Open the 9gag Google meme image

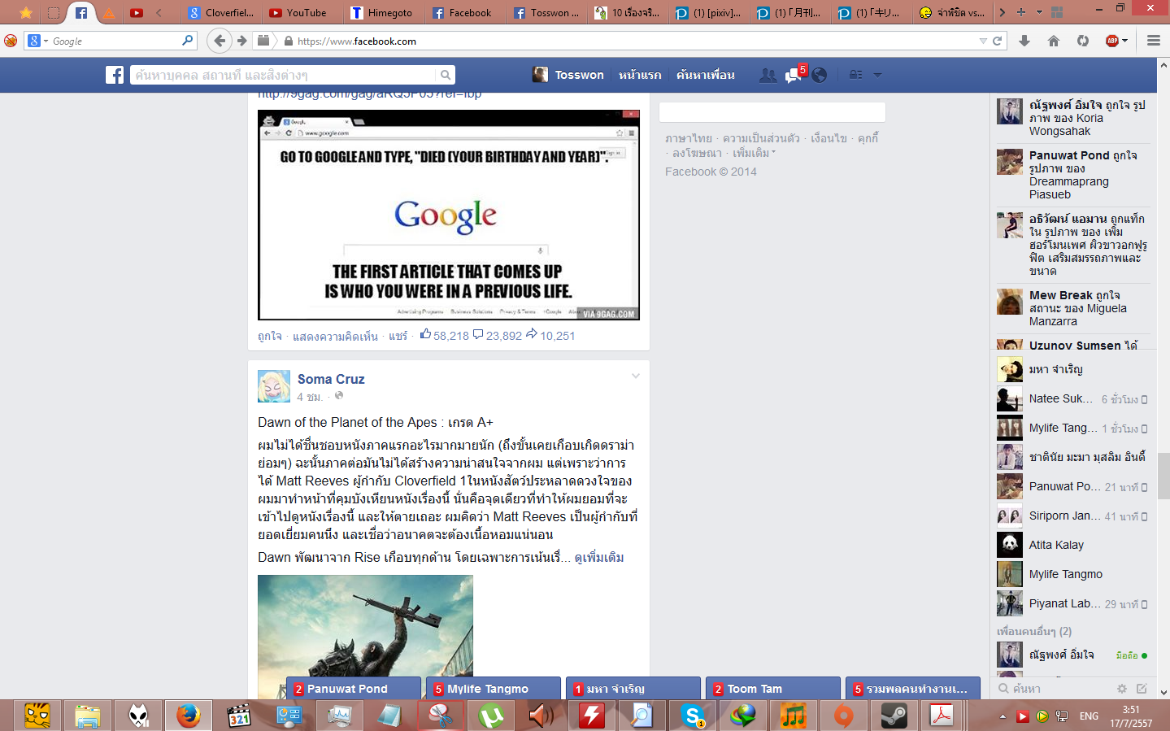(449, 215)
